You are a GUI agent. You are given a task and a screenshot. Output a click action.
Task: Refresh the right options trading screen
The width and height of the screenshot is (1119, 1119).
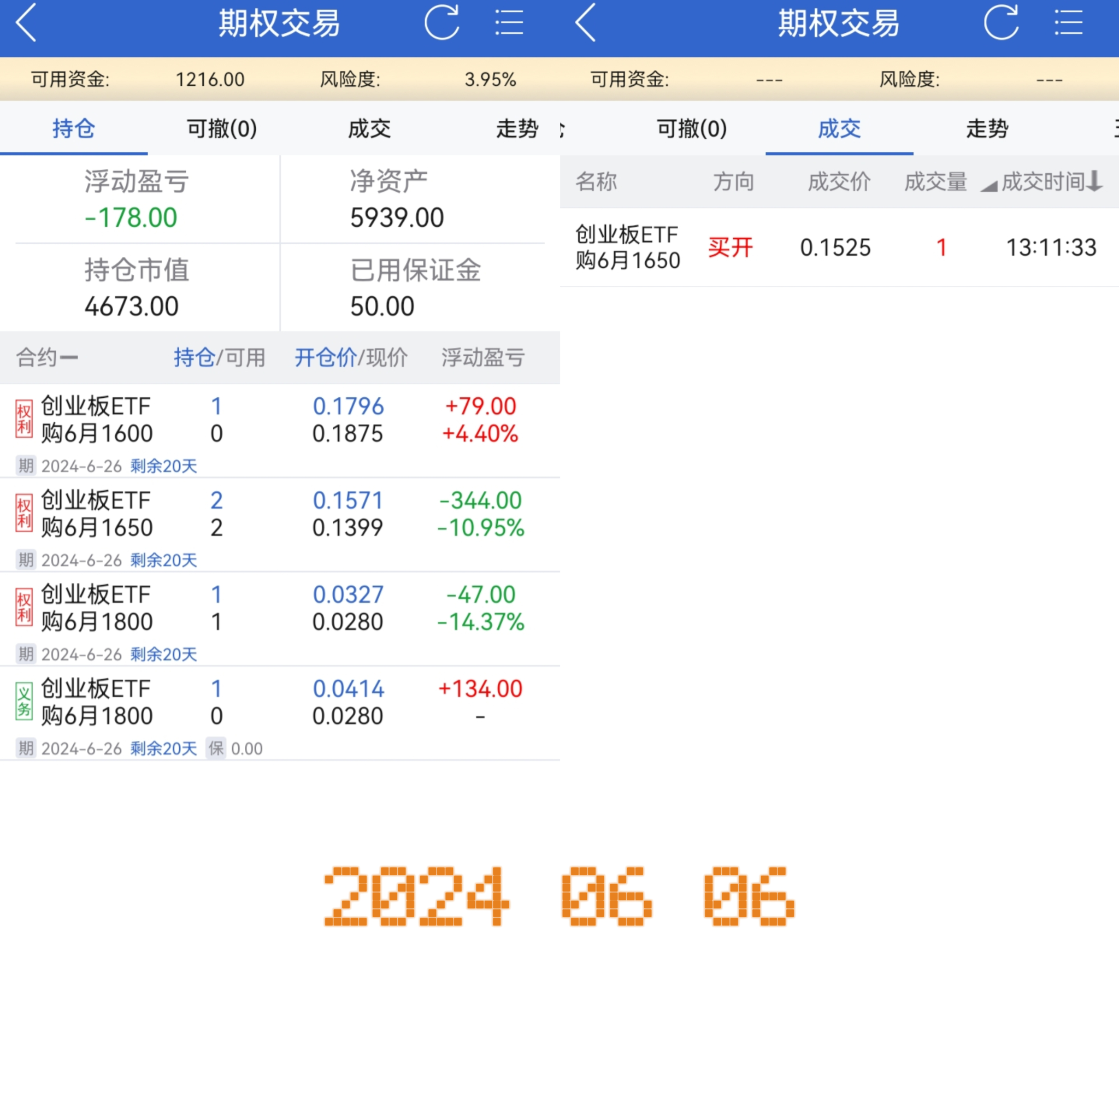coord(1001,23)
